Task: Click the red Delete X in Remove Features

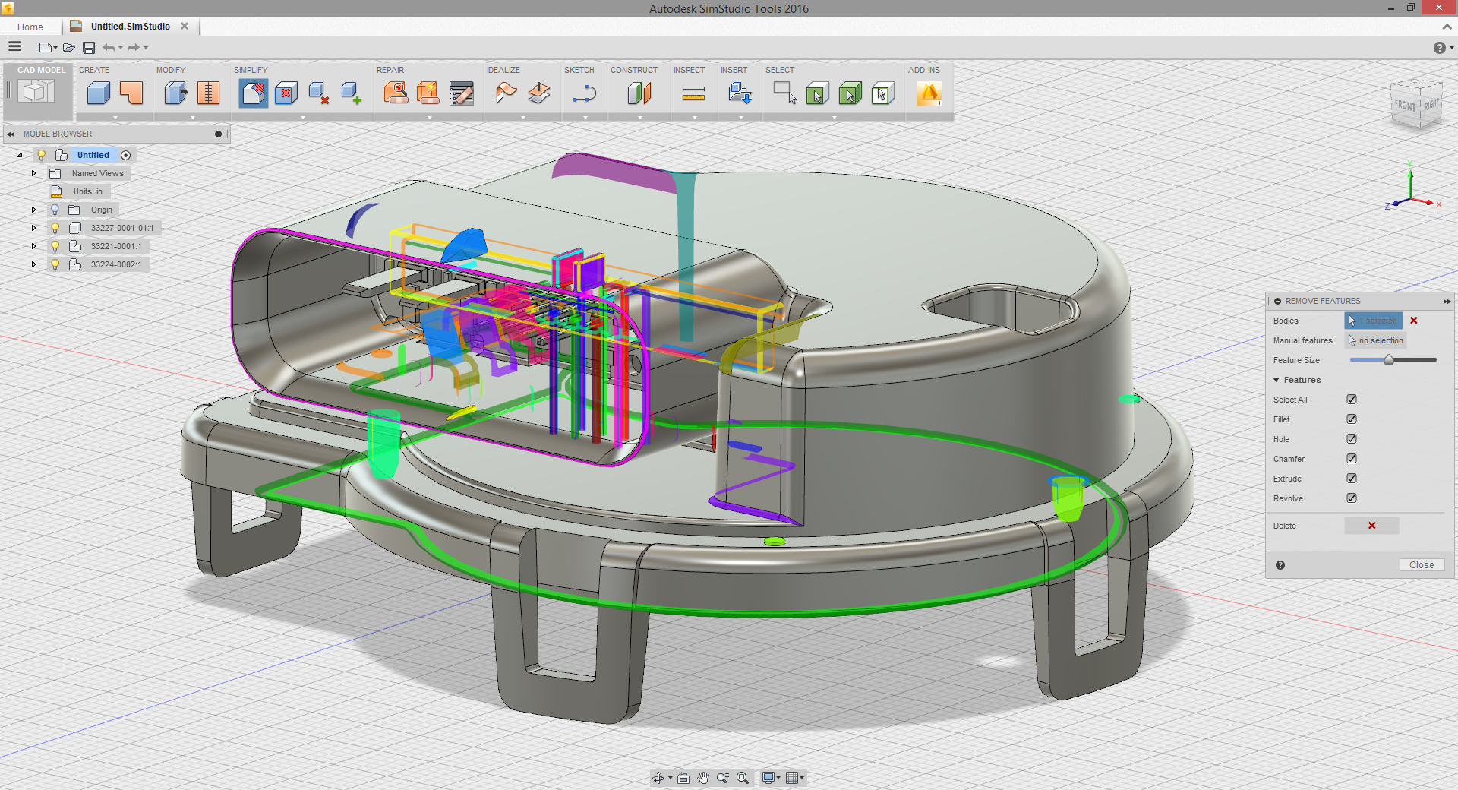Action: (1371, 525)
